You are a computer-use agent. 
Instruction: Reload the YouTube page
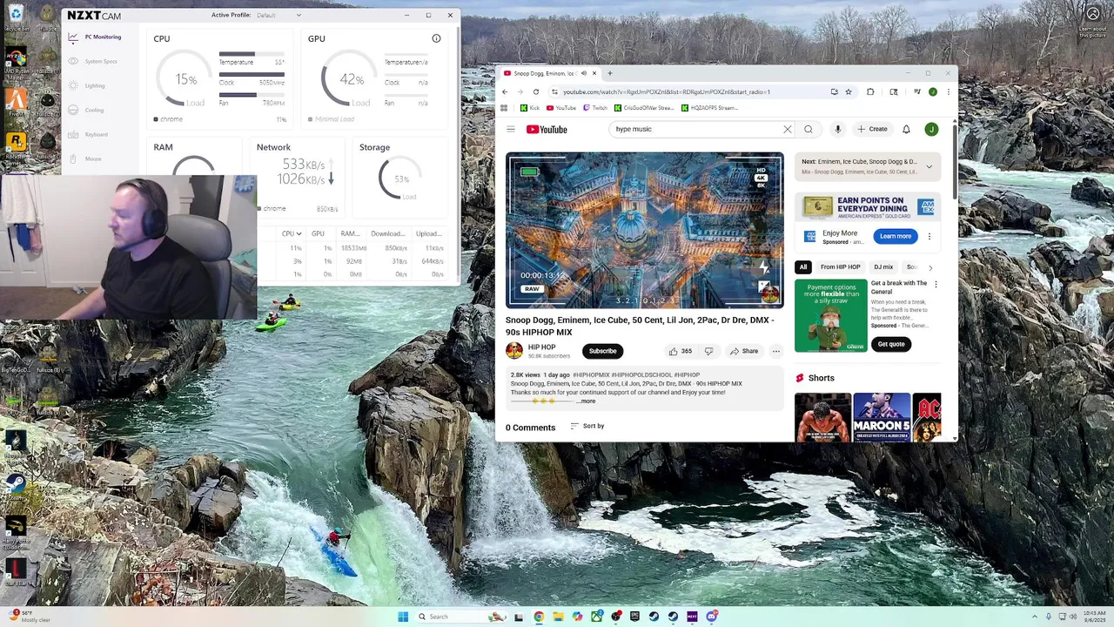click(x=535, y=91)
